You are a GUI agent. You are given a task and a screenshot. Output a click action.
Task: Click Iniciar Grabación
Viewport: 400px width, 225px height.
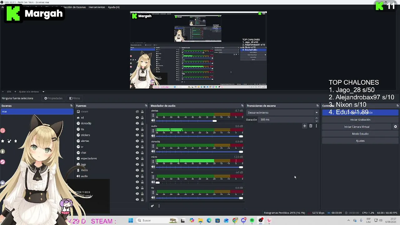click(360, 120)
